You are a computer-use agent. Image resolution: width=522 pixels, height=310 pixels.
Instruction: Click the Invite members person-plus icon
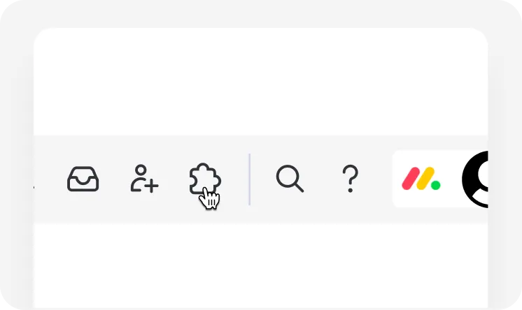point(144,179)
